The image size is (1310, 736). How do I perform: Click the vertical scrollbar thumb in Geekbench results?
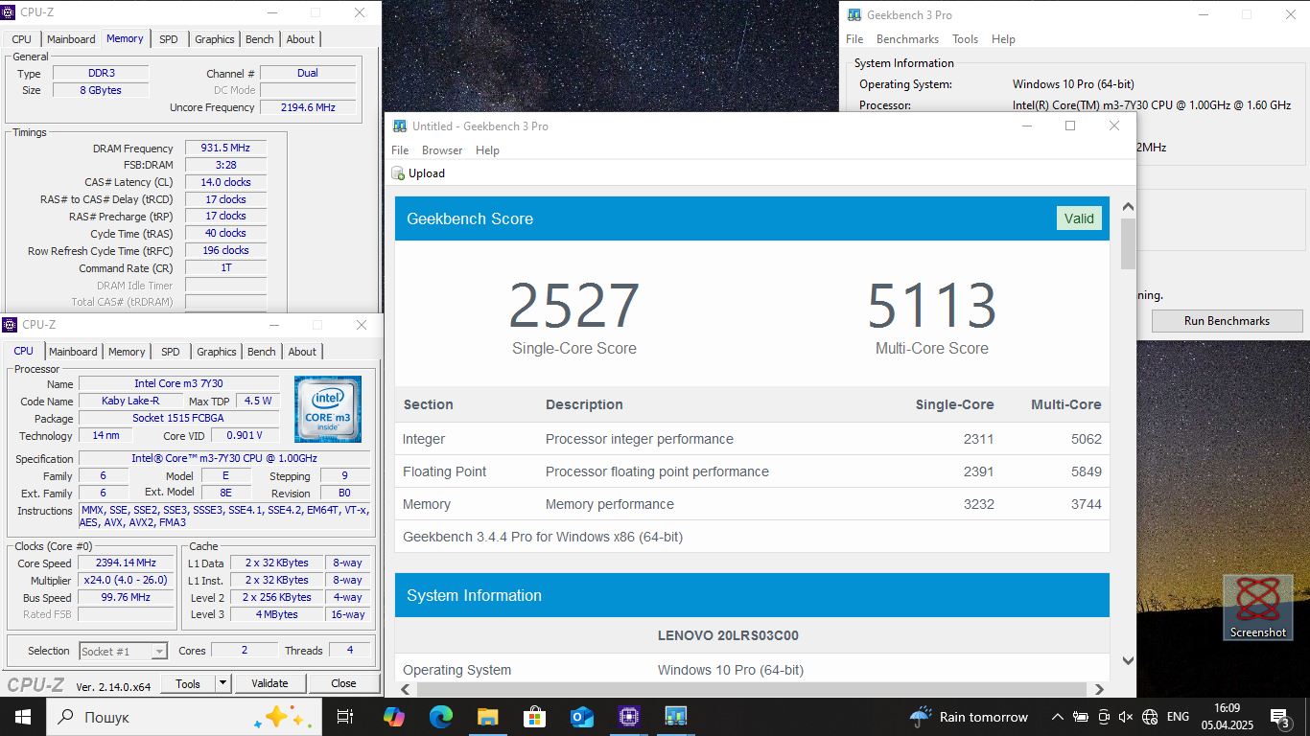pos(1128,243)
